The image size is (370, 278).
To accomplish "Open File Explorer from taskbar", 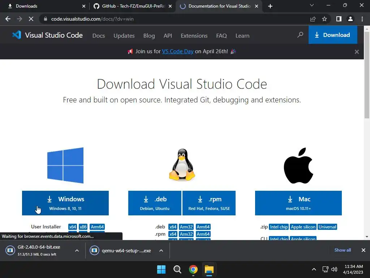I will [209, 269].
